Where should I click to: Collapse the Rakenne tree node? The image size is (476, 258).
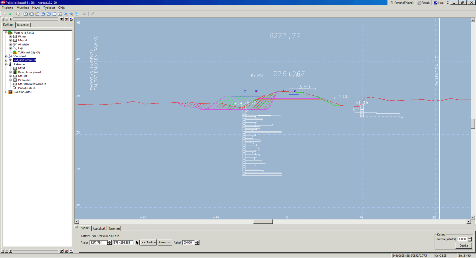(6, 64)
